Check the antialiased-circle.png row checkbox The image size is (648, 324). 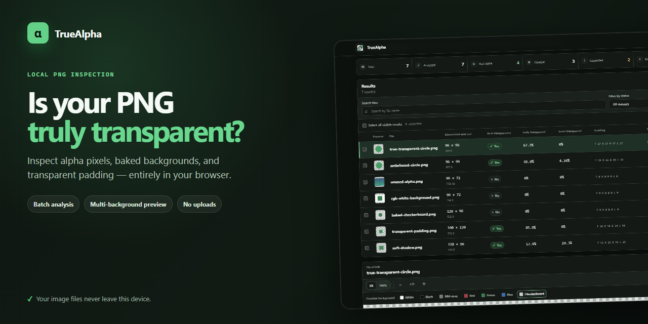click(x=365, y=166)
